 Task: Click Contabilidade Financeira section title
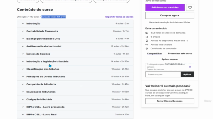42,31
